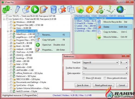Viewport: 135px width, 99px height.
Task: Click the help question mark toolbar icon
Action: pyautogui.click(x=110, y=9)
